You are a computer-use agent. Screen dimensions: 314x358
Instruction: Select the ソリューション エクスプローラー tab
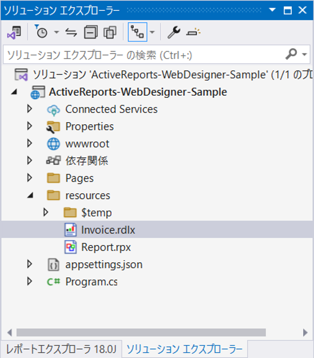(x=185, y=349)
